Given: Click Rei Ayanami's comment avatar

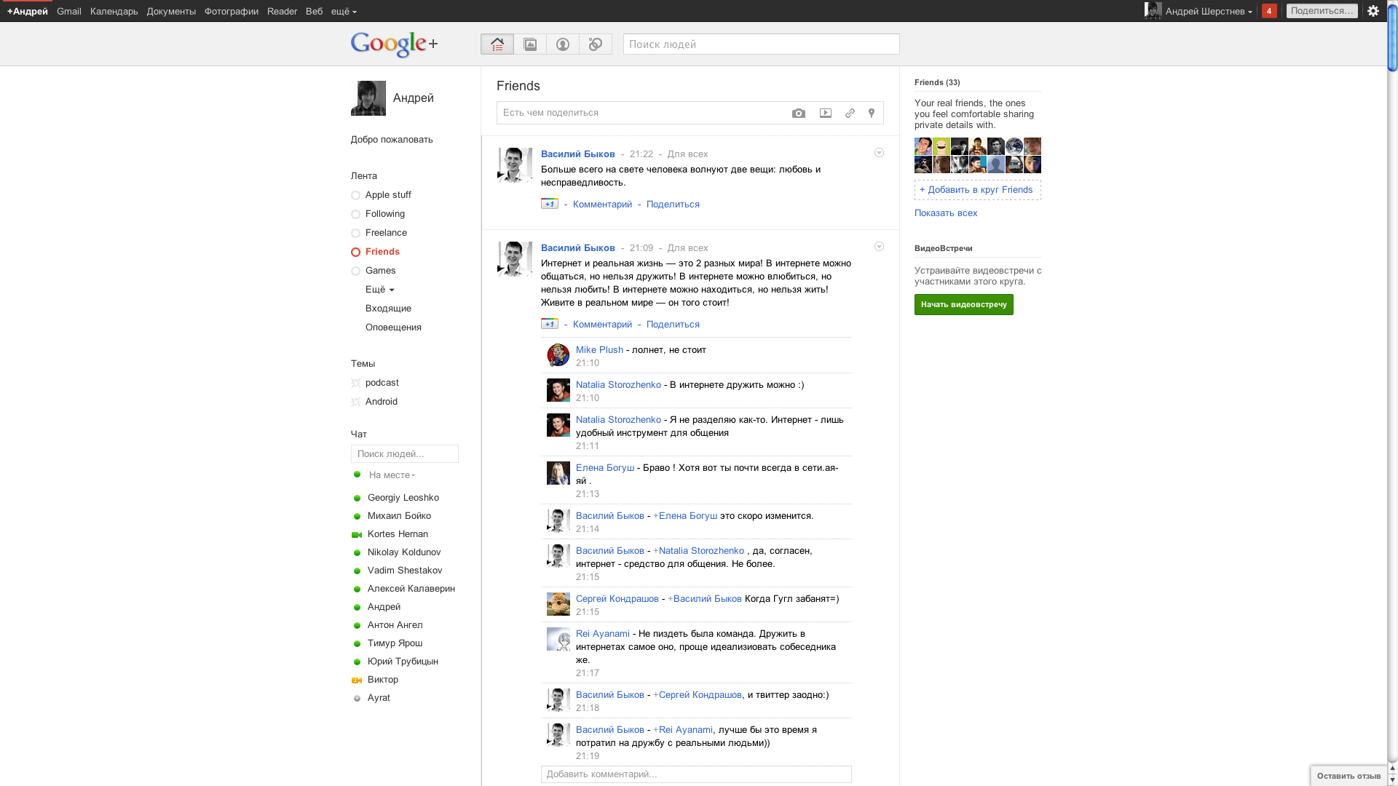Looking at the screenshot, I should 558,639.
